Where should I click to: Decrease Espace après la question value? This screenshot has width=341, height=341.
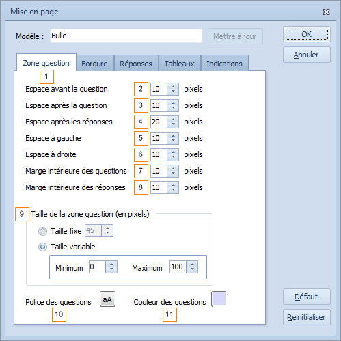(173, 108)
